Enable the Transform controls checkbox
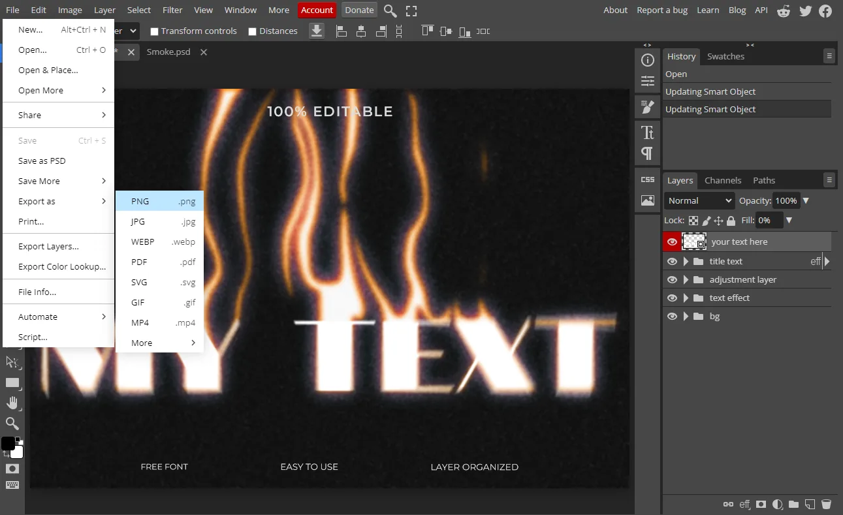 (154, 31)
